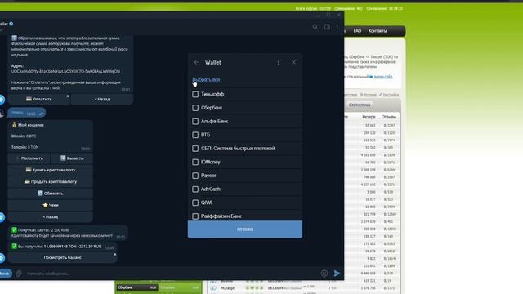The height and width of the screenshot is (294, 523).
Task: Sort by Отзывы column header
Action: (x=389, y=117)
